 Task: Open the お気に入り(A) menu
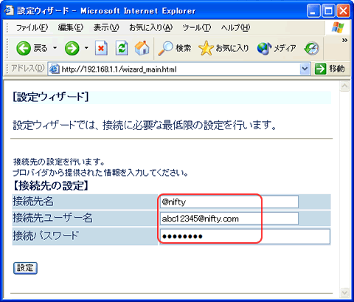[x=151, y=27]
